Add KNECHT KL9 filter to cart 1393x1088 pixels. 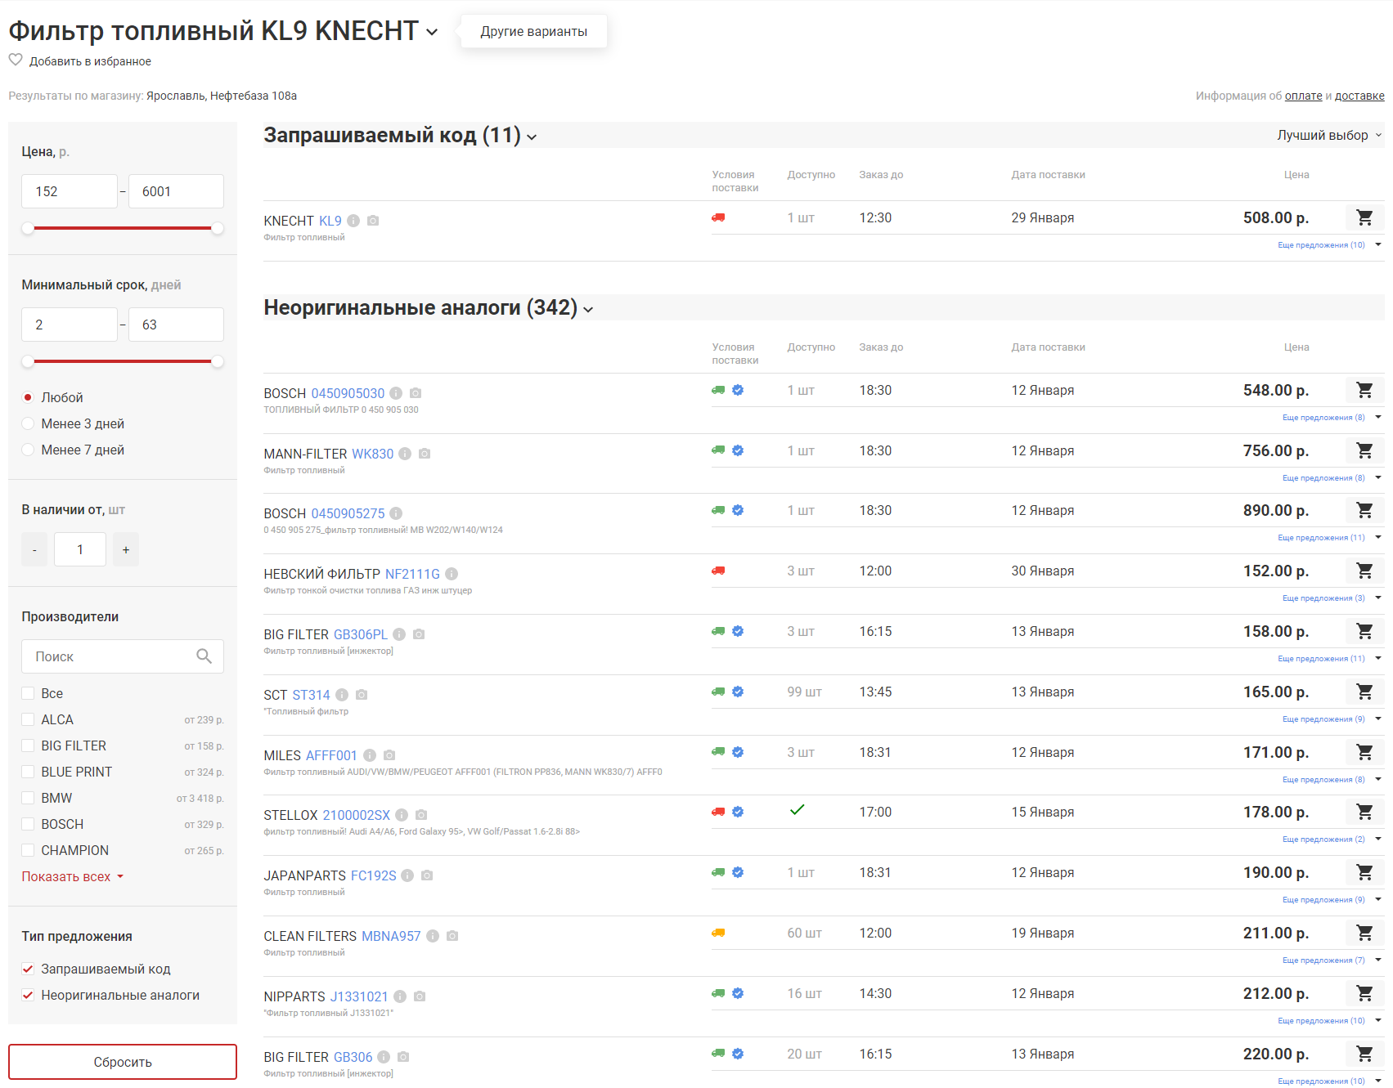click(1364, 217)
